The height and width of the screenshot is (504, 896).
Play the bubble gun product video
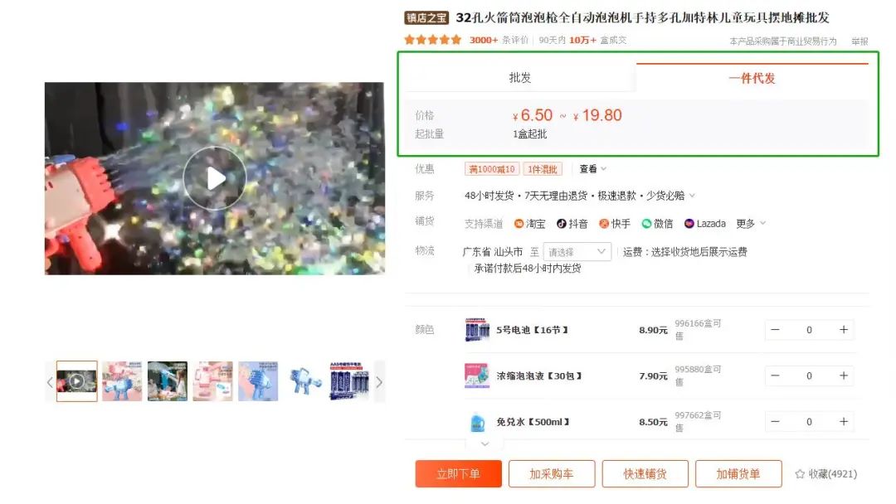215,178
